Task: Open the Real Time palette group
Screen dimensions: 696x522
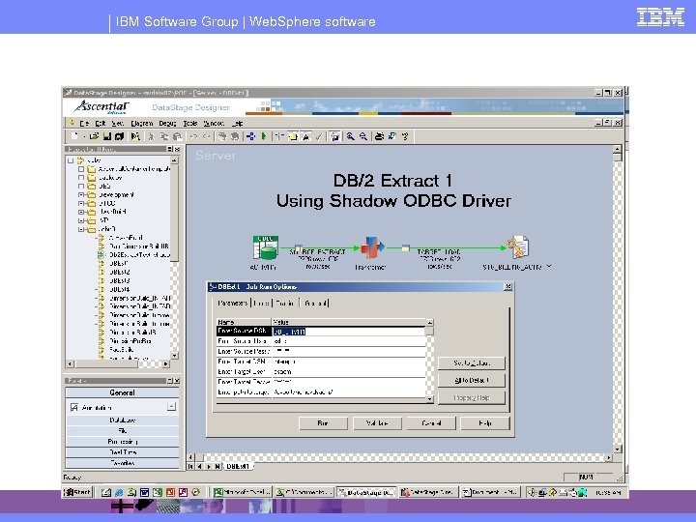Action: click(x=122, y=452)
